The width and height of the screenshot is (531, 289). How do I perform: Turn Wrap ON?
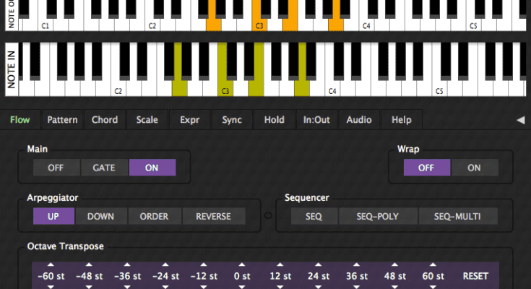click(474, 168)
